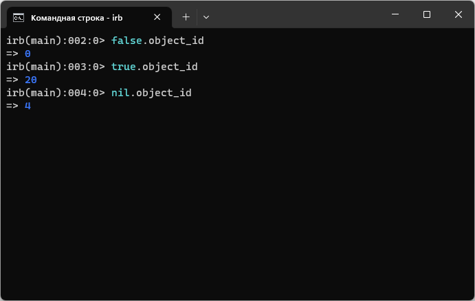Open a new tab with the plus button
Viewport: 475px width, 301px height.
tap(186, 16)
